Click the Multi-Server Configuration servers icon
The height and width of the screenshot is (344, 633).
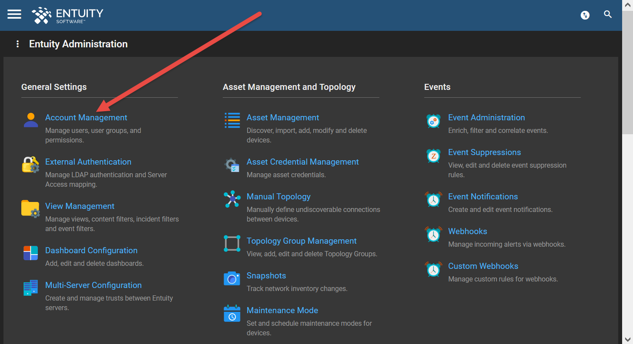click(x=31, y=288)
